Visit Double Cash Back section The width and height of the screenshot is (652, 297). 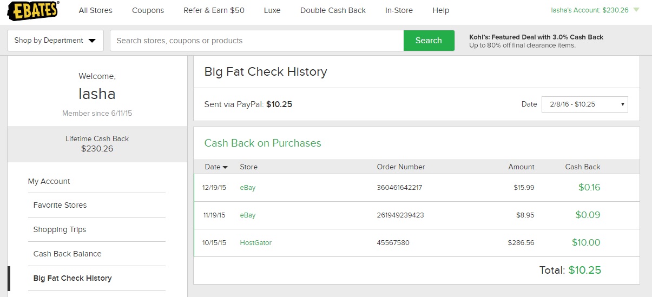tap(333, 10)
